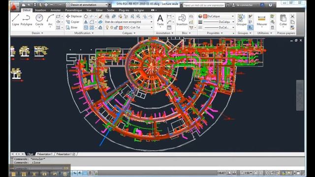Open the Plug-ins tab
315x177 pixels.
click(124, 10)
